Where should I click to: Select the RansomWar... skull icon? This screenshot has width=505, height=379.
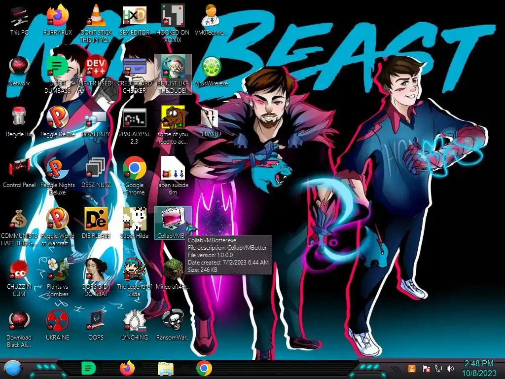[173, 326]
